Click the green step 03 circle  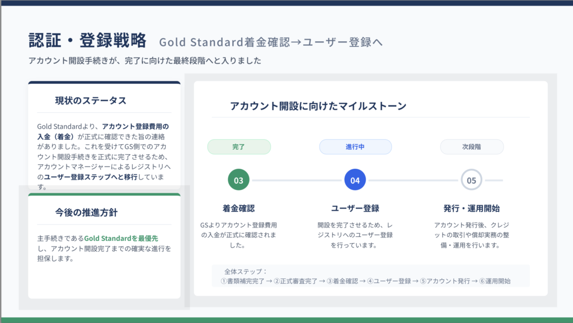coord(238,179)
